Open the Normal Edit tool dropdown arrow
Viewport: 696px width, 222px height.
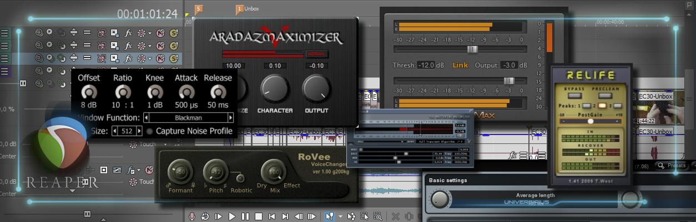(x=341, y=216)
